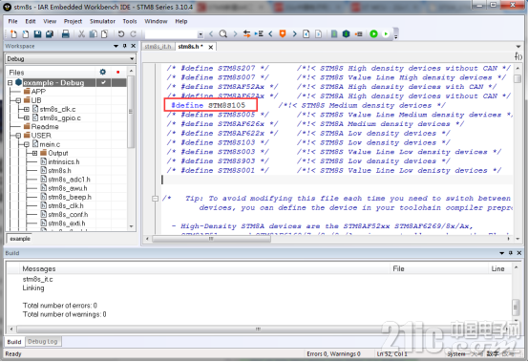
Task: Undo the last edit
Action: click(121, 34)
